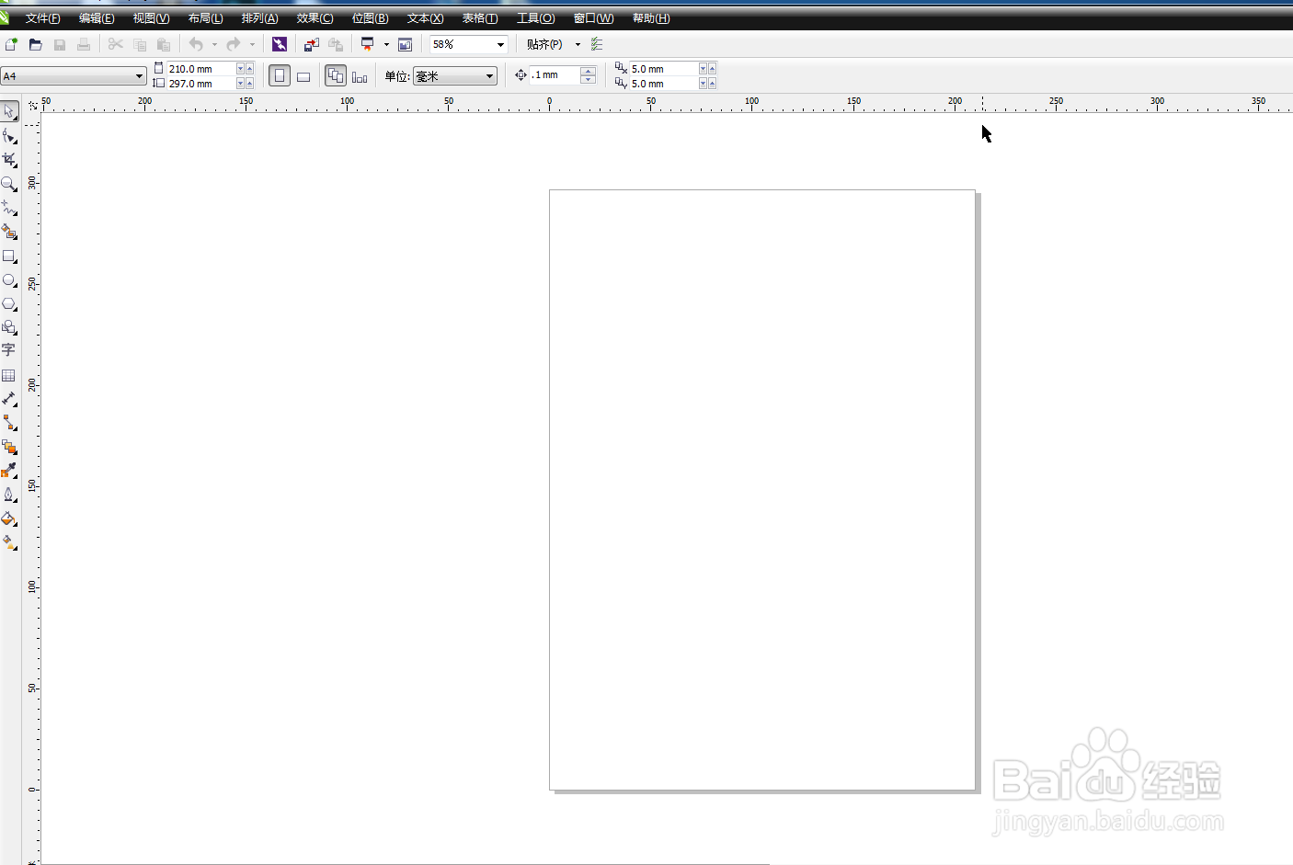Image resolution: width=1293 pixels, height=865 pixels.
Task: Open the 排列(A) menu
Action: pyautogui.click(x=259, y=18)
